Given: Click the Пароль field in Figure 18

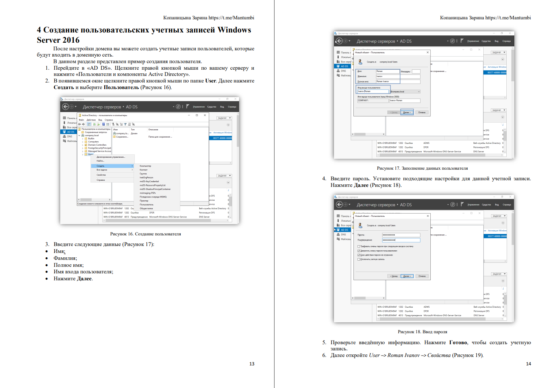Looking at the screenshot, I should (x=401, y=235).
